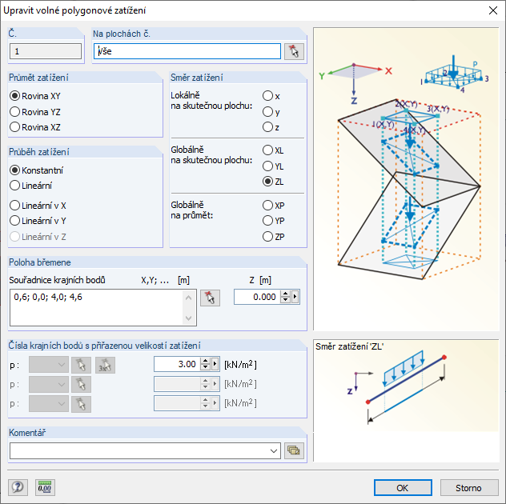Select Rovina YZ projection
The height and width of the screenshot is (504, 506).
point(35,111)
